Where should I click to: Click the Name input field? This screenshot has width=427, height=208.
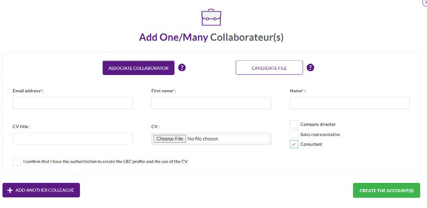click(350, 103)
